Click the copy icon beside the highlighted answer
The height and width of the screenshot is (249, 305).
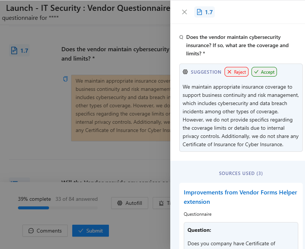tap(65, 79)
